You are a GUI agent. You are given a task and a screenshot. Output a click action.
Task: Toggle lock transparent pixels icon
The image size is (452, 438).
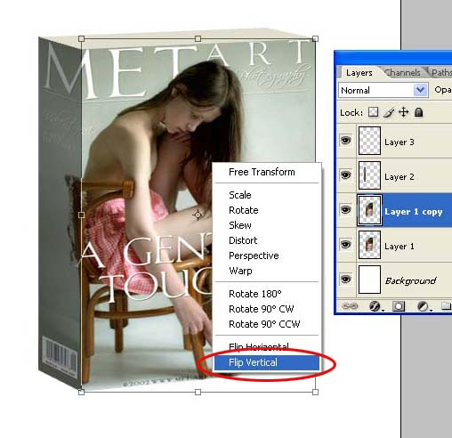pyautogui.click(x=373, y=112)
